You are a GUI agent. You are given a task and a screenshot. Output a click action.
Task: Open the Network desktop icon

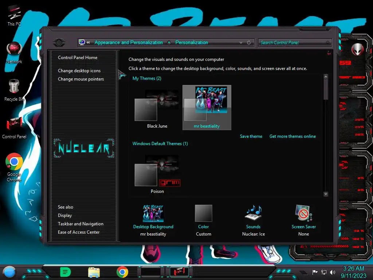(x=14, y=52)
